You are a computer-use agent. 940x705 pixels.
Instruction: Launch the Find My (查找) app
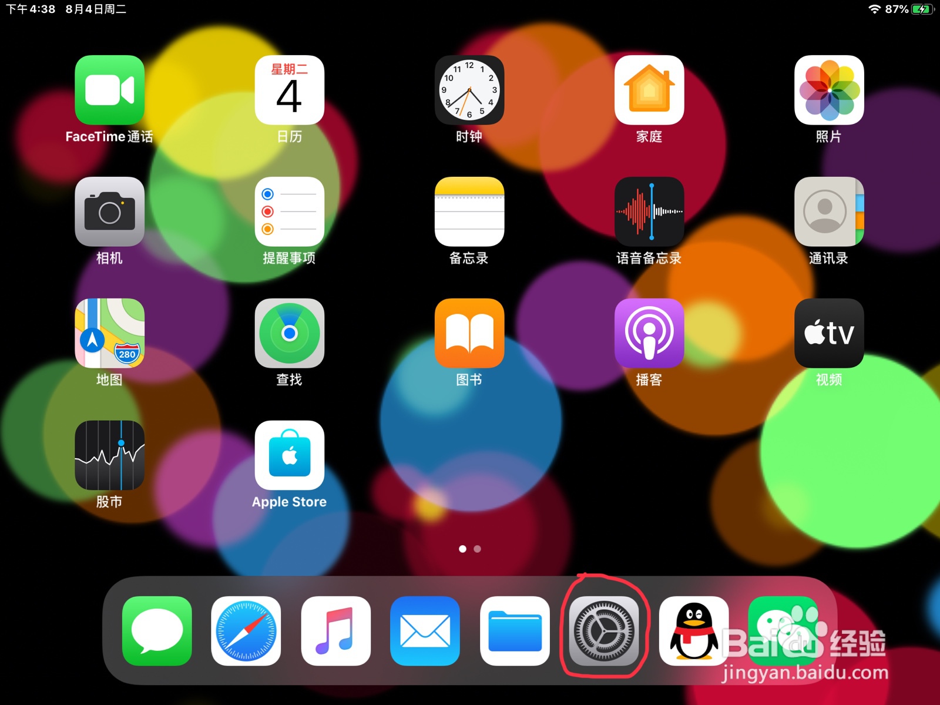[289, 333]
